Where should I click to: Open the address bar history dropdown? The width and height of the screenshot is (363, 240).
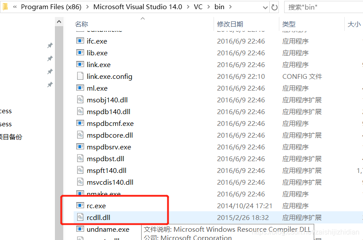pyautogui.click(x=265, y=7)
